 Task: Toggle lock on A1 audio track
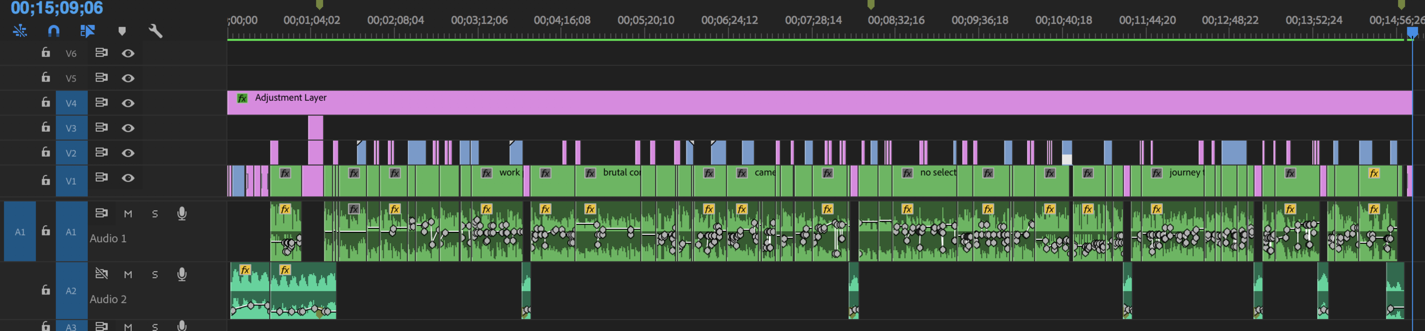pyautogui.click(x=46, y=231)
